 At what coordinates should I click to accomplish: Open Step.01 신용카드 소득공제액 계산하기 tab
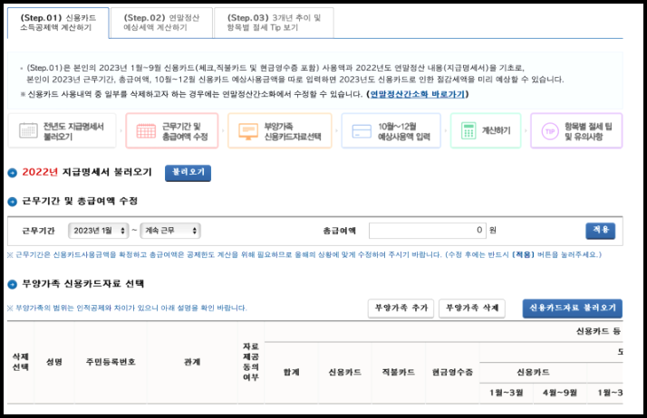tap(58, 23)
